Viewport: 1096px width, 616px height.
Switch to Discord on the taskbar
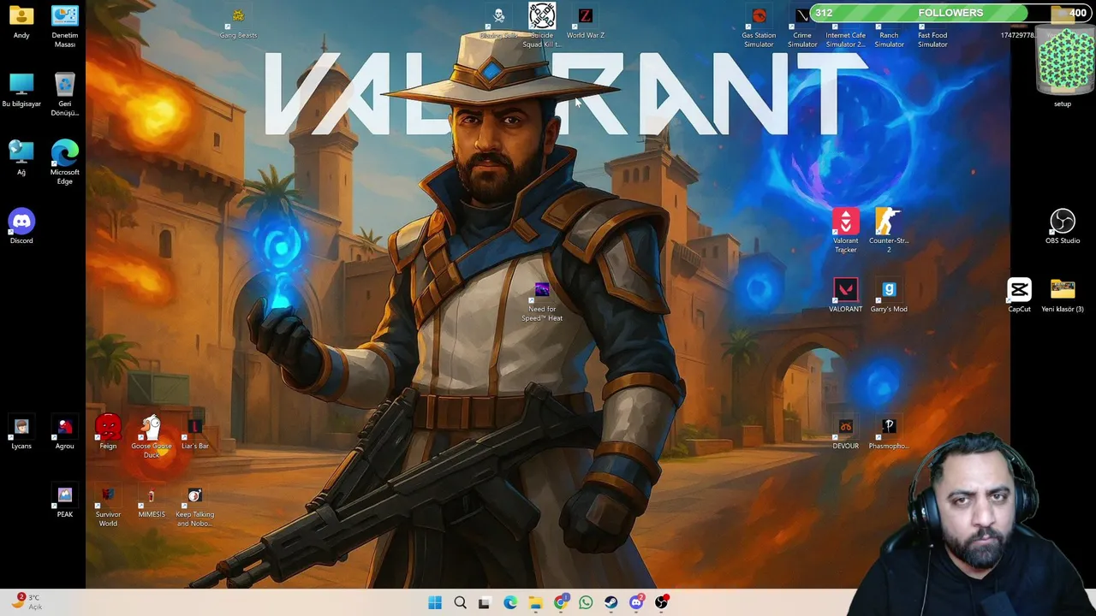click(x=636, y=602)
